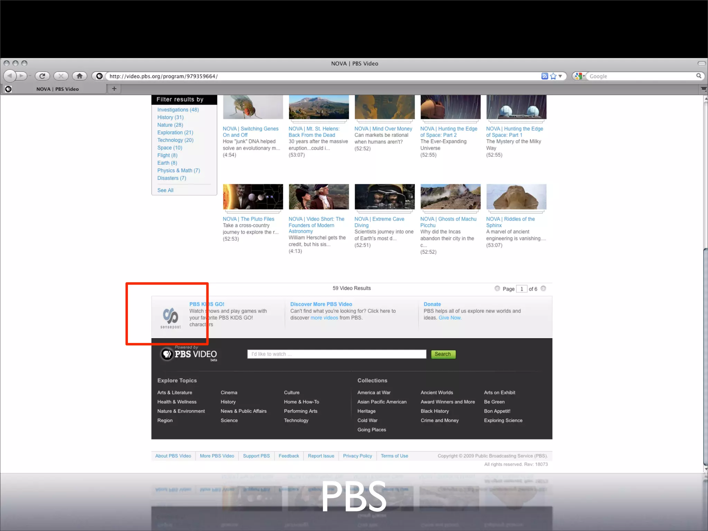Click the toolbar toggle pill at title bar right

pyautogui.click(x=701, y=63)
